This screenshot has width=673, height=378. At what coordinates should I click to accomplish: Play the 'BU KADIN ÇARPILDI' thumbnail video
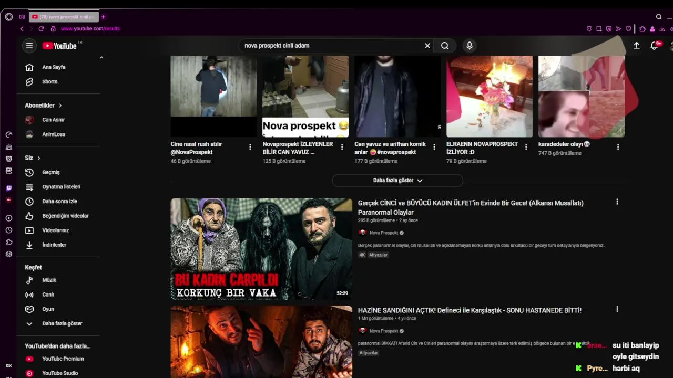click(261, 249)
